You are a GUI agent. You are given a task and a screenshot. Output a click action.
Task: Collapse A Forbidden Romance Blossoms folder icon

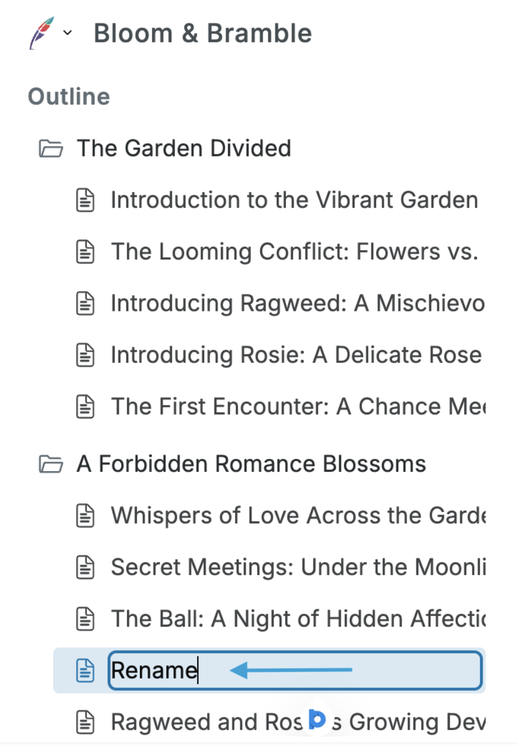[x=51, y=464]
